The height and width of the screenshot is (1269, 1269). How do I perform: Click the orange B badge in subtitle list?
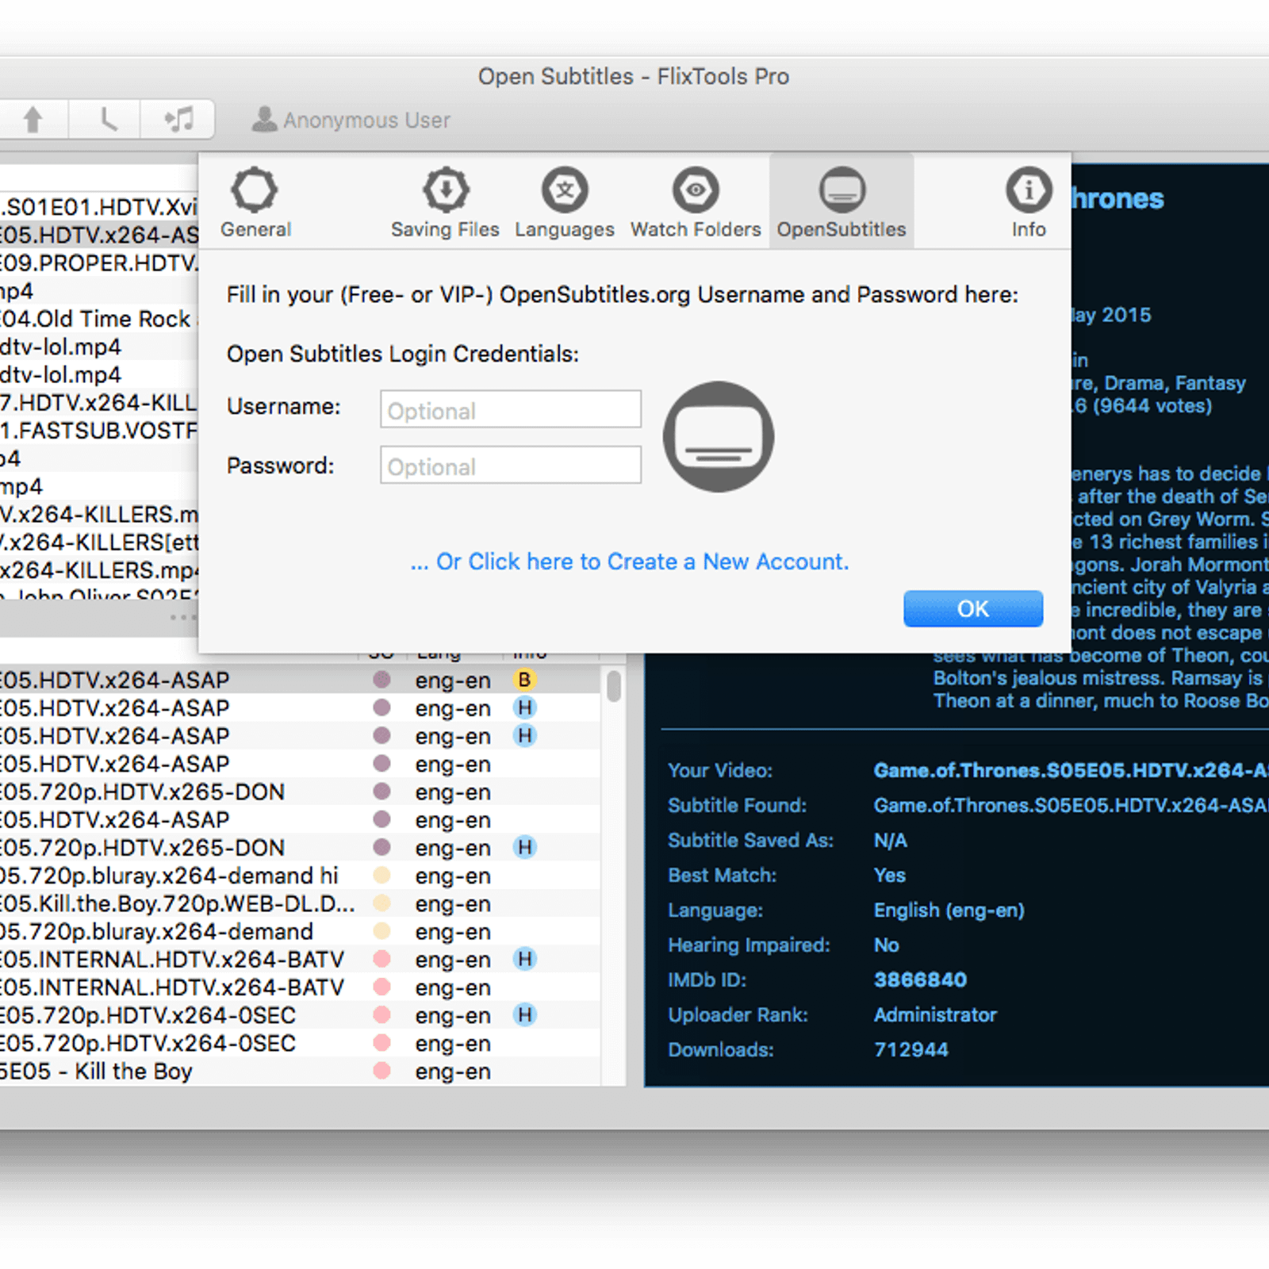[524, 680]
